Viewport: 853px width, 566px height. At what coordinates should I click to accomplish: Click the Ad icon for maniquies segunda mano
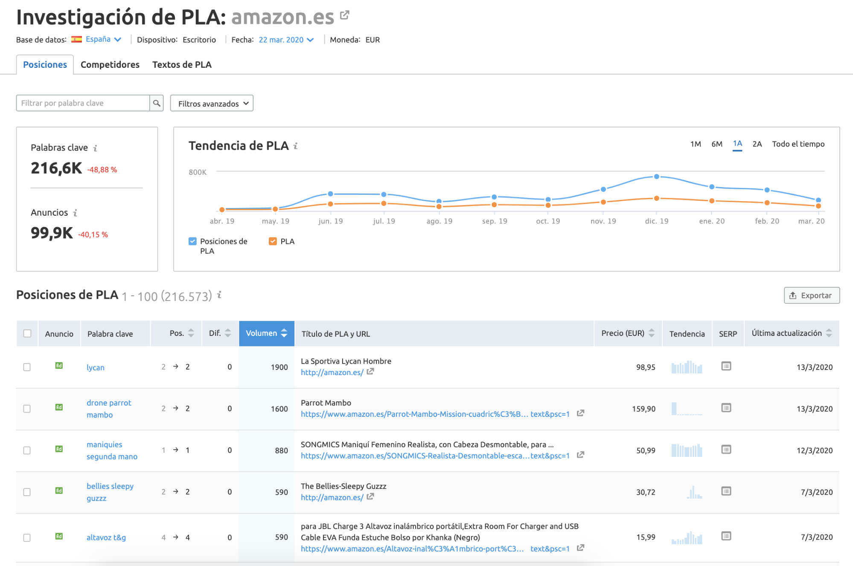click(x=59, y=449)
